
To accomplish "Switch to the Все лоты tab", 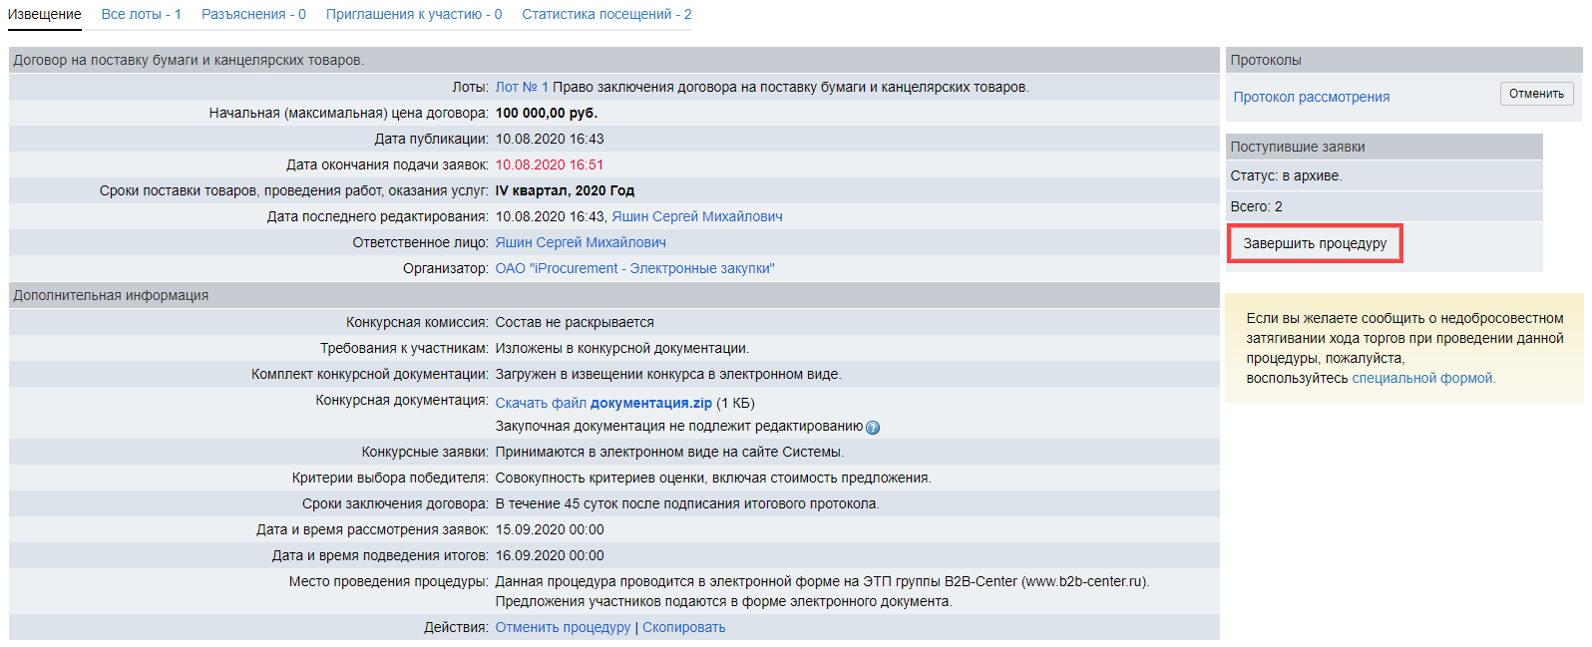I will 141,14.
